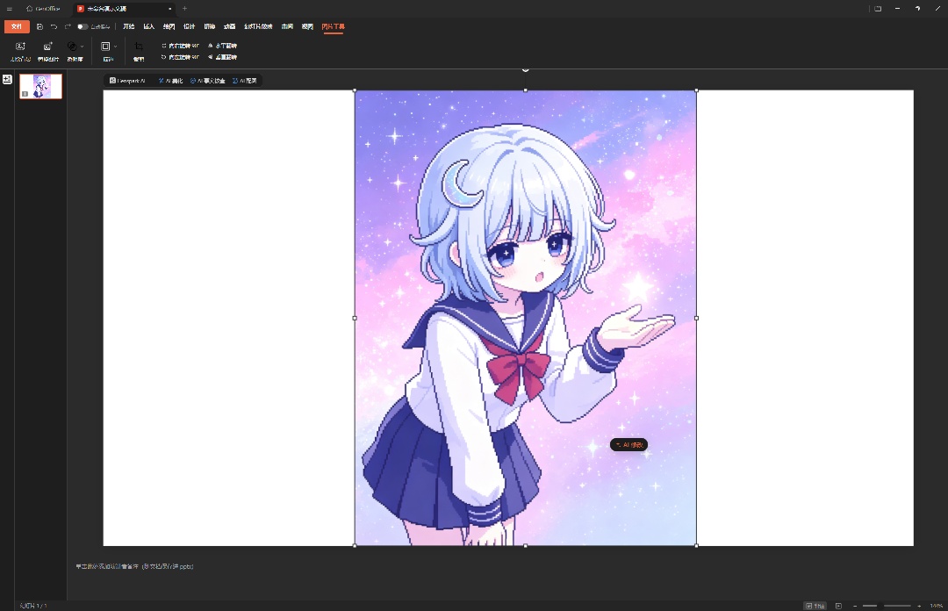Image resolution: width=948 pixels, height=611 pixels.
Task: Flip the picture vertically
Action: (222, 57)
